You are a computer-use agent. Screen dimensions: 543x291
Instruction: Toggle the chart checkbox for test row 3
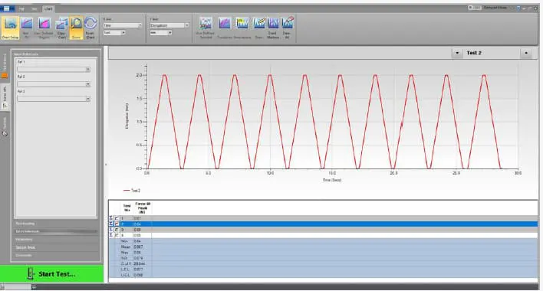click(x=117, y=230)
